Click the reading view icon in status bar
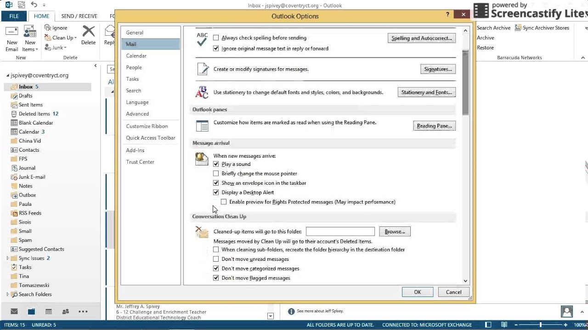 (504, 325)
